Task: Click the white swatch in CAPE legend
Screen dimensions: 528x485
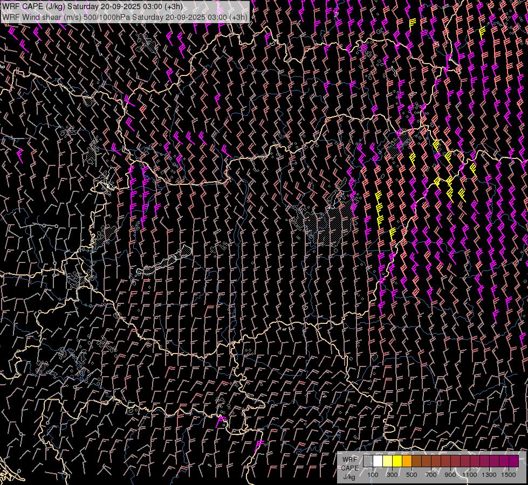Action: (x=378, y=461)
